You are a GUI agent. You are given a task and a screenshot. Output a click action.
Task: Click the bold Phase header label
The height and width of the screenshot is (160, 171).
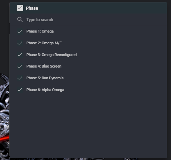(32, 8)
